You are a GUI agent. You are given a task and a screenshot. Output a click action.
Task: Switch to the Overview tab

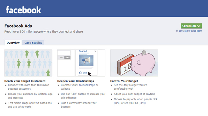13,43
